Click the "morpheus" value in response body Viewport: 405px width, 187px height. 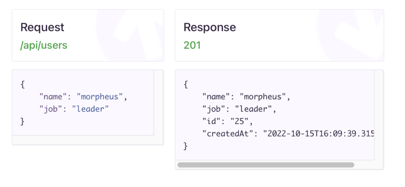pyautogui.click(x=263, y=97)
